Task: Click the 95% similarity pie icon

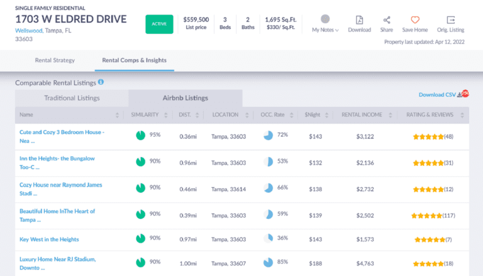Action: 141,135
